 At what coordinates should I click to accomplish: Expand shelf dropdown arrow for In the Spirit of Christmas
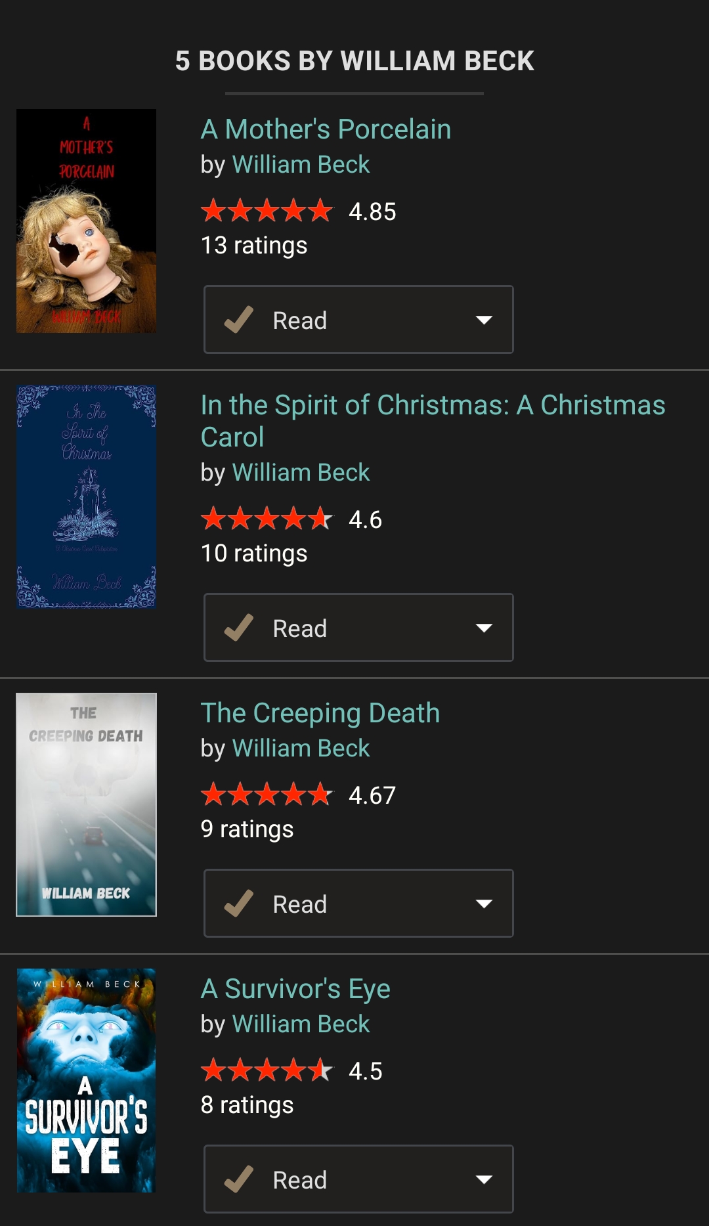[484, 628]
